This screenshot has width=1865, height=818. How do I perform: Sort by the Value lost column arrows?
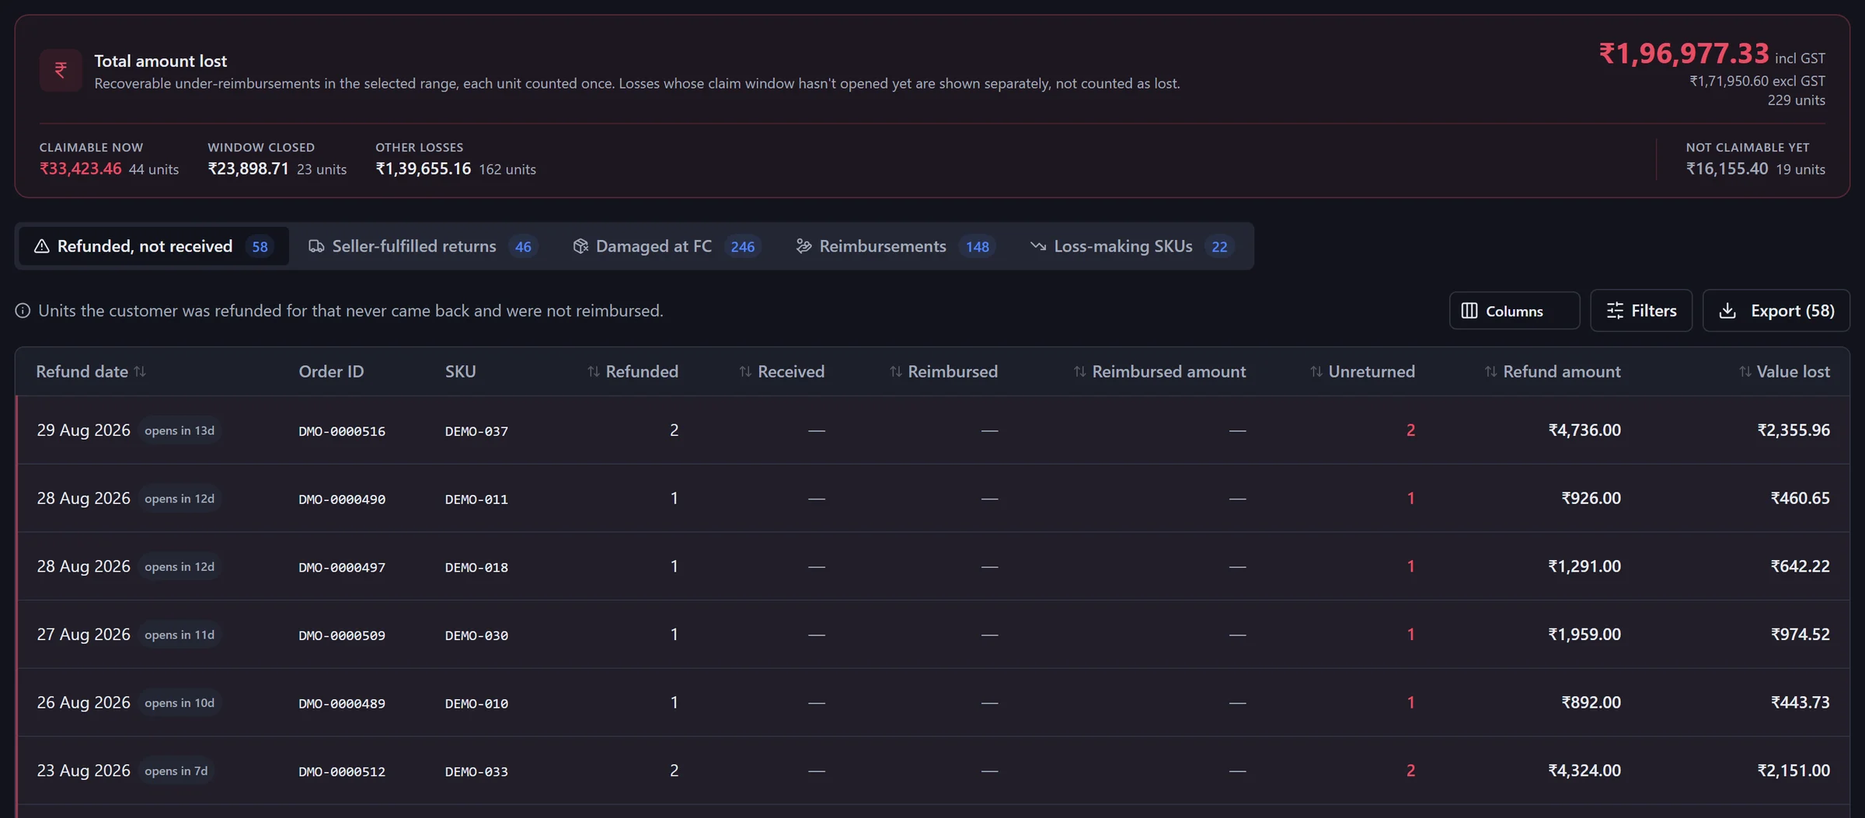coord(1745,371)
